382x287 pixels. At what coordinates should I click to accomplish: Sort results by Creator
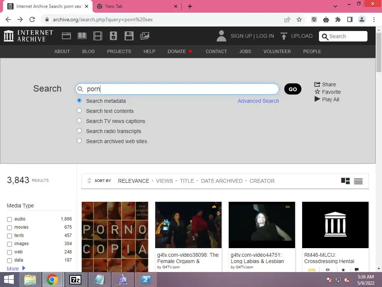[x=262, y=181]
